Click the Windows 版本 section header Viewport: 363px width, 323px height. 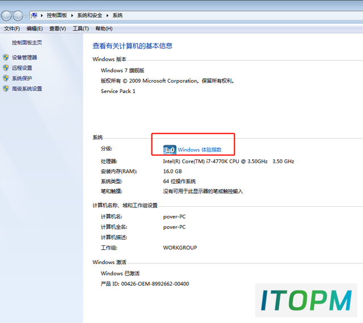click(x=109, y=59)
